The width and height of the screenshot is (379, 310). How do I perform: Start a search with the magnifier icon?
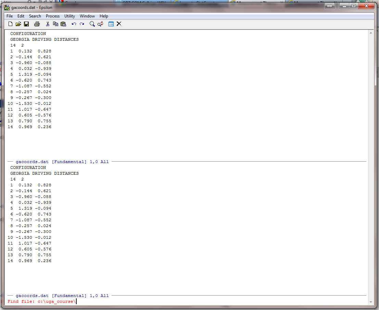[x=92, y=24]
